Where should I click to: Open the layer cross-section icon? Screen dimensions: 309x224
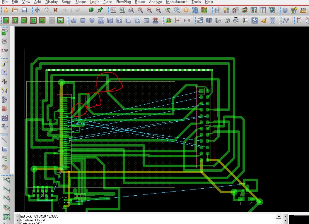[244, 10]
